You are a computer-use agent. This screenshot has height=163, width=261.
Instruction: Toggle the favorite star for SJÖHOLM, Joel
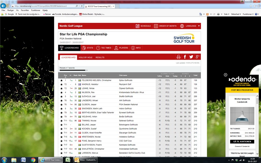point(61,97)
